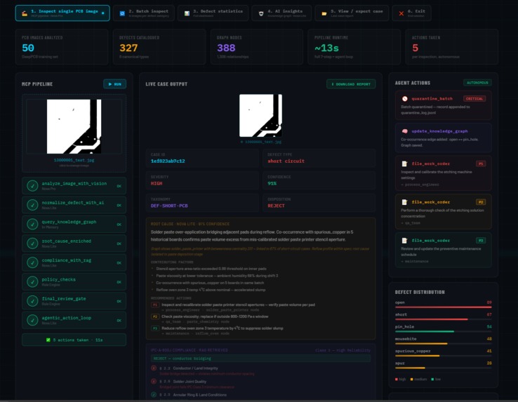This screenshot has width=518, height=402.
Task: Click the bar chart icon on Defect statistics
Action: (x=187, y=13)
